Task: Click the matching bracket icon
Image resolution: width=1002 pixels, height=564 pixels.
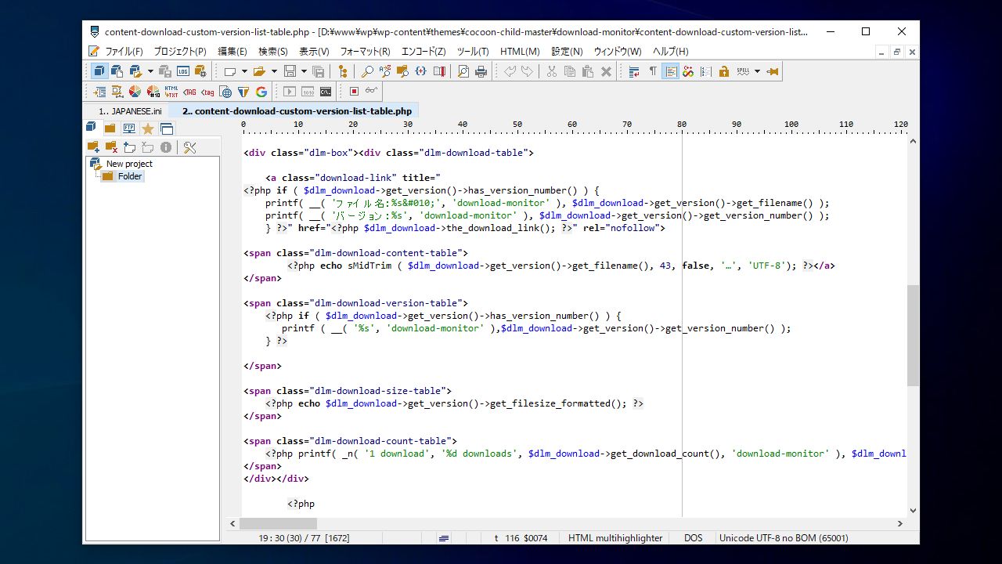Action: [421, 71]
